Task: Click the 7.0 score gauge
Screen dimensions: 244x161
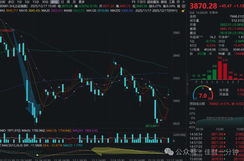Action: [x=203, y=93]
